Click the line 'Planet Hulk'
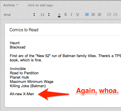 [x=19, y=77]
